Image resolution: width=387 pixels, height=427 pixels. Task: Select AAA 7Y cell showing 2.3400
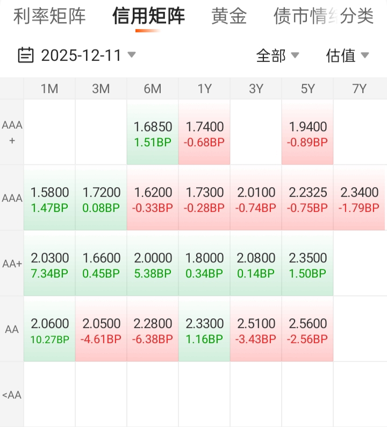tap(360, 199)
